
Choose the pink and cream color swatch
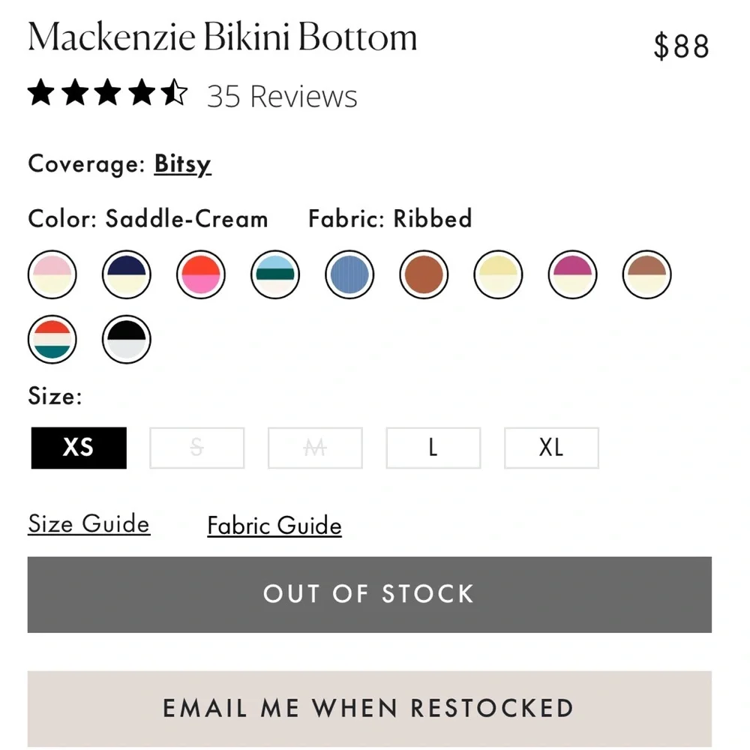[52, 275]
